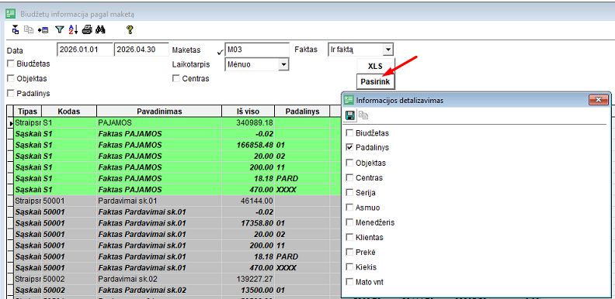Image resolution: width=615 pixels, height=299 pixels.
Task: Select the PAJAMOS row cell
Action: click(159, 122)
